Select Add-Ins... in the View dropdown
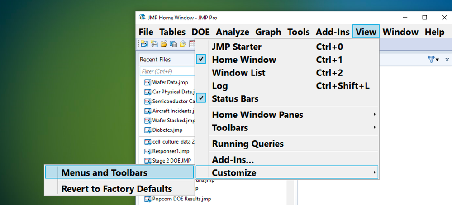This screenshot has height=205, width=452. coord(287,159)
